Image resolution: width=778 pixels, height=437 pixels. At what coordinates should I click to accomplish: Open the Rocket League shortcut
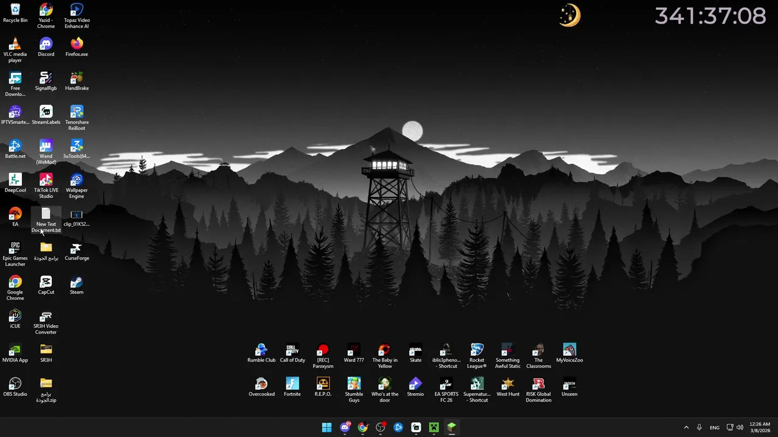(x=477, y=356)
